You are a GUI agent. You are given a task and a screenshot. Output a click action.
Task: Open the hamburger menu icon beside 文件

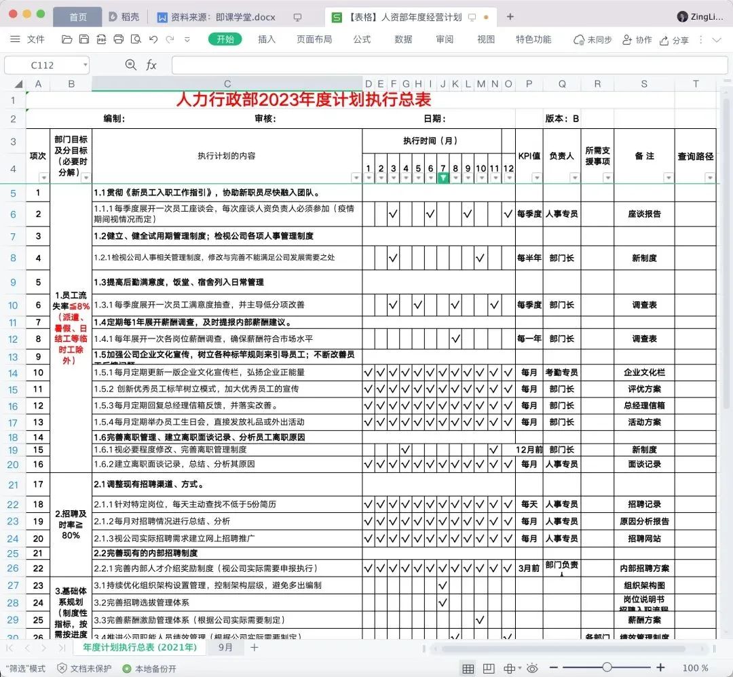point(15,39)
